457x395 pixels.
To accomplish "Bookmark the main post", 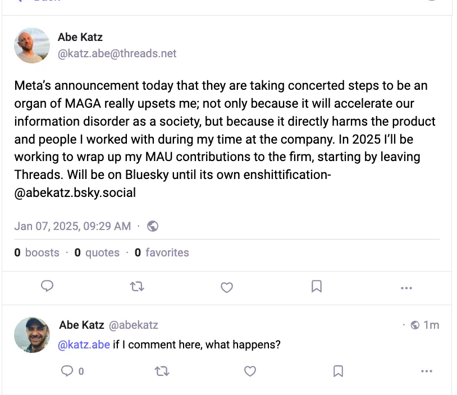I will [317, 287].
